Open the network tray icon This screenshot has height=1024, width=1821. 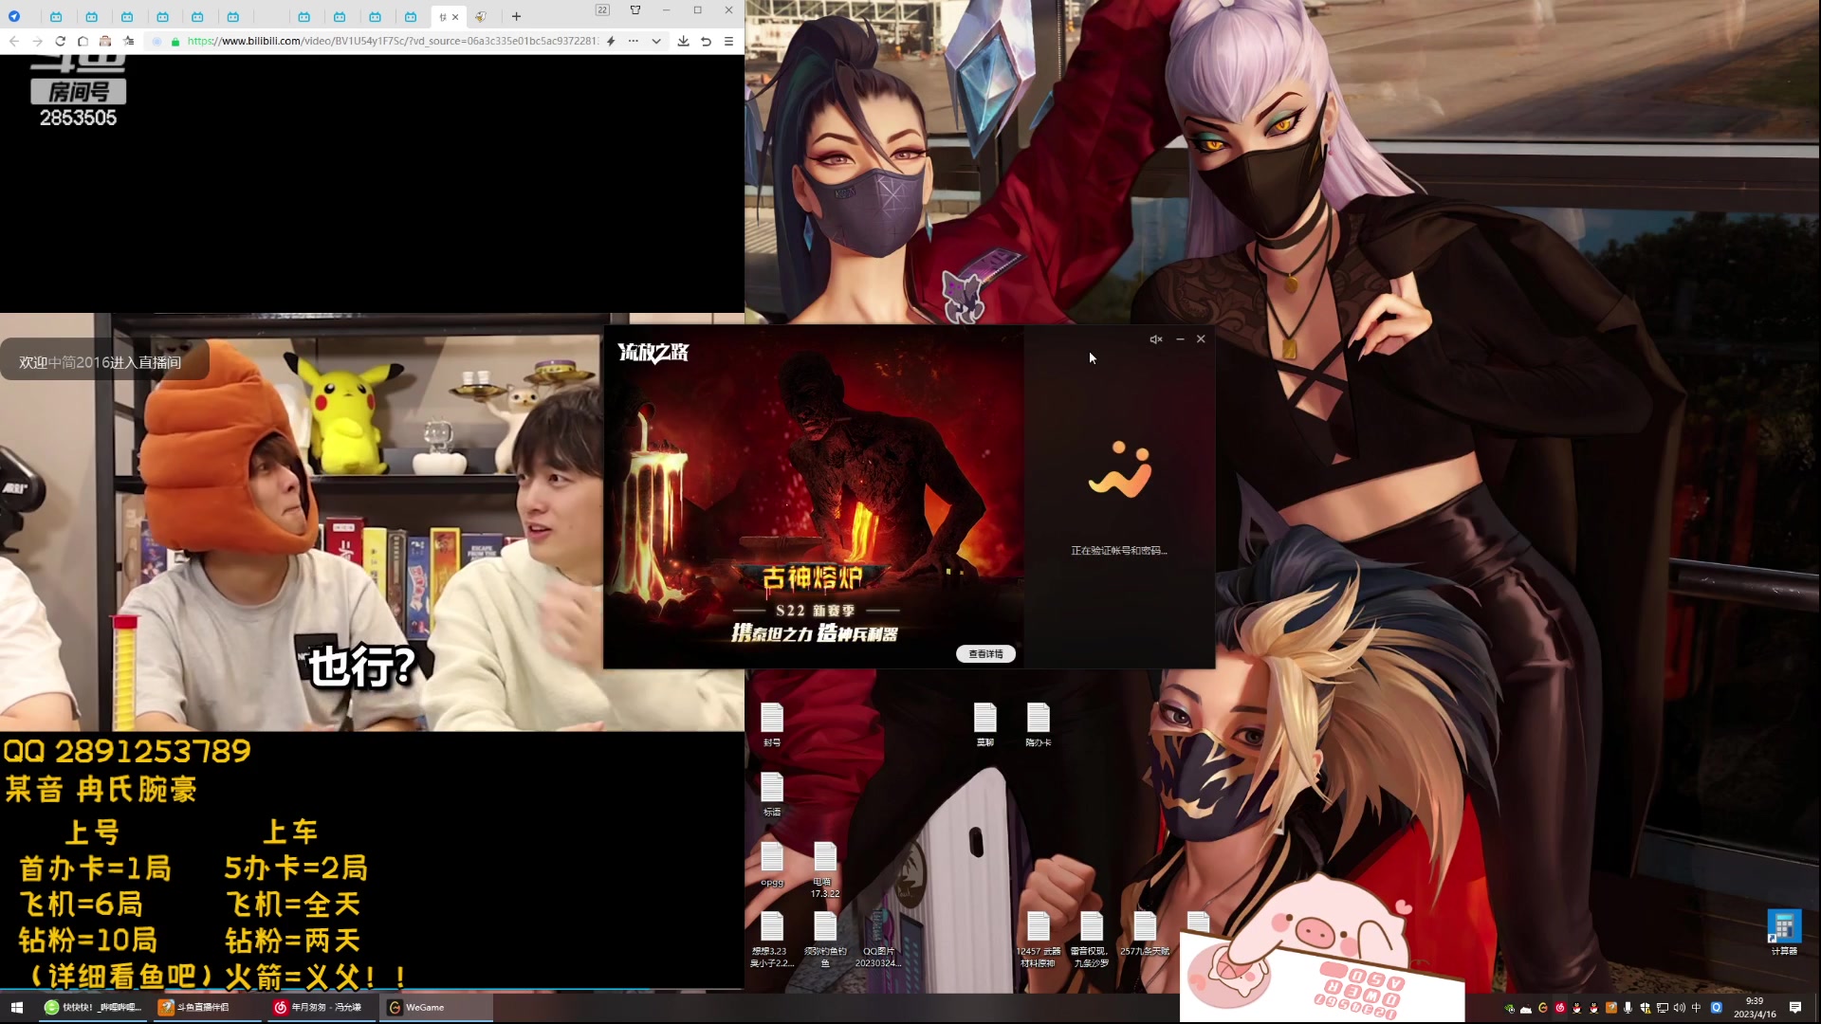1662,1008
